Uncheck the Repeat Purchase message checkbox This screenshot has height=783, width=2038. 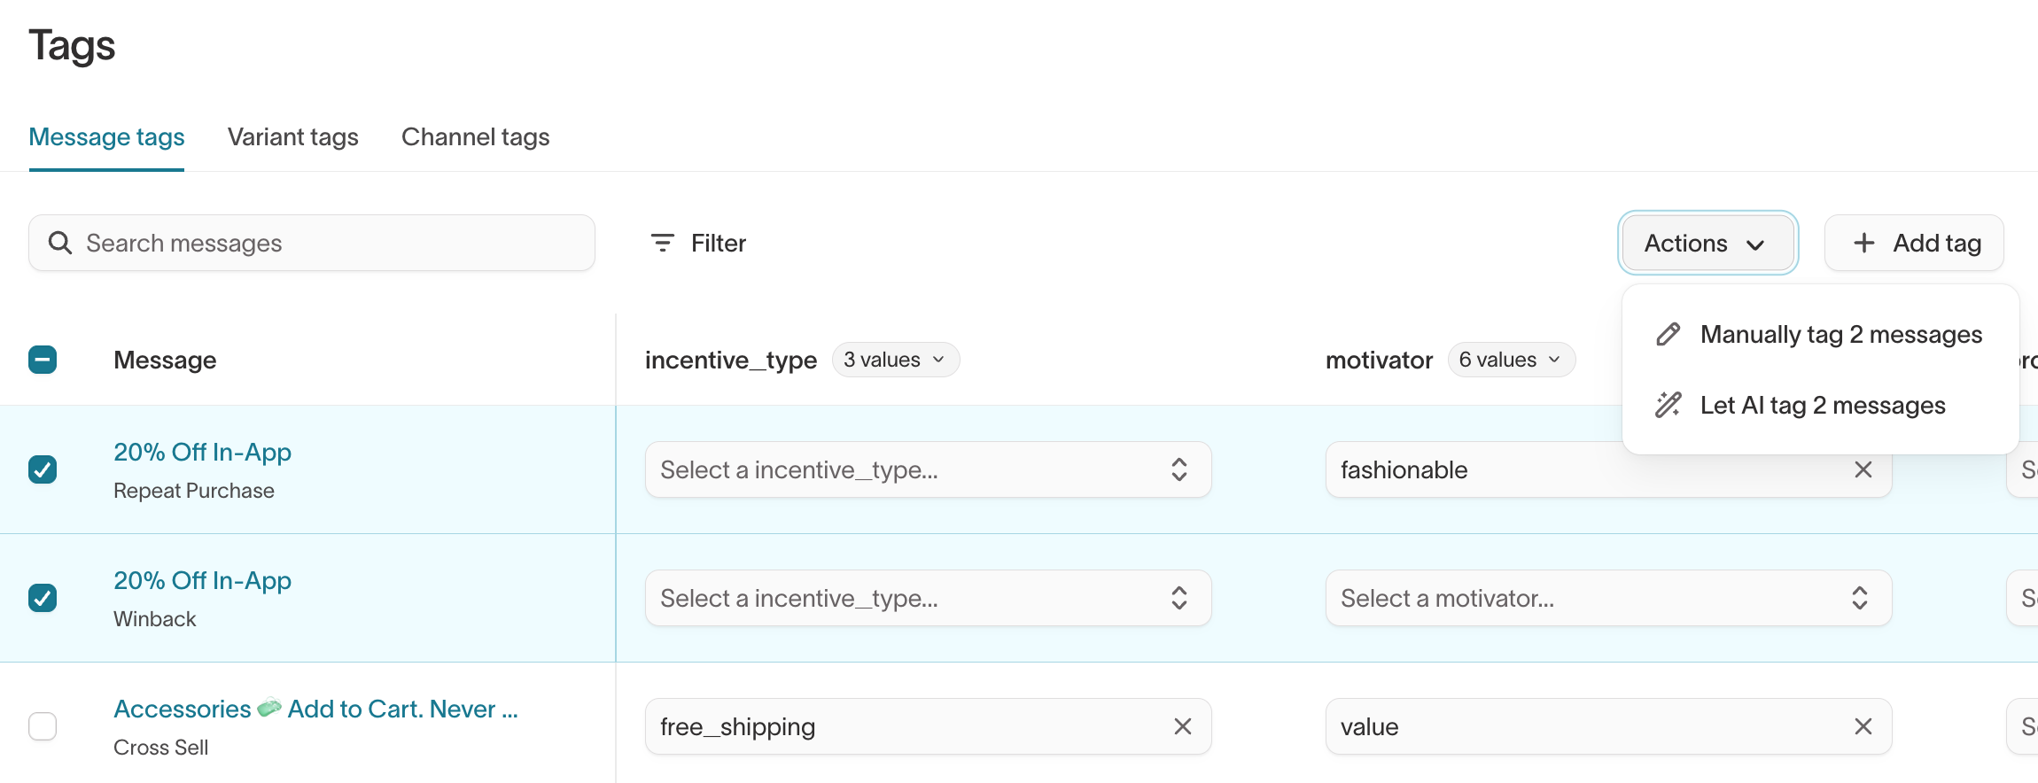pyautogui.click(x=43, y=469)
